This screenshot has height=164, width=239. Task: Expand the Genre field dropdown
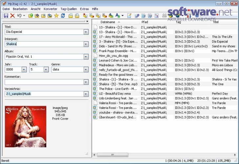pyautogui.click(x=86, y=70)
